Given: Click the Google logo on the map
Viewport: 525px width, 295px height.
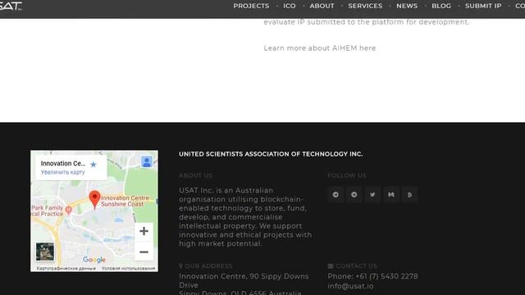Looking at the screenshot, I should (x=94, y=260).
